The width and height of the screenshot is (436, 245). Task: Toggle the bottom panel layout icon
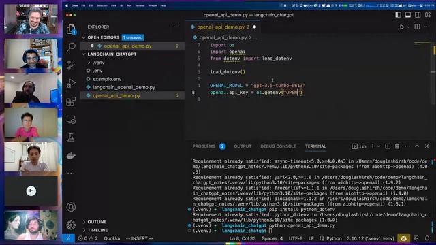[x=408, y=15]
